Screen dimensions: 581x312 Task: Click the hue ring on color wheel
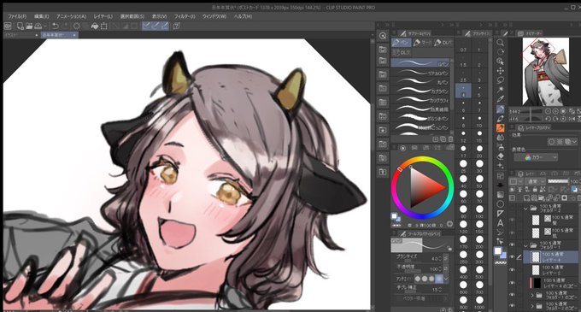(x=423, y=159)
